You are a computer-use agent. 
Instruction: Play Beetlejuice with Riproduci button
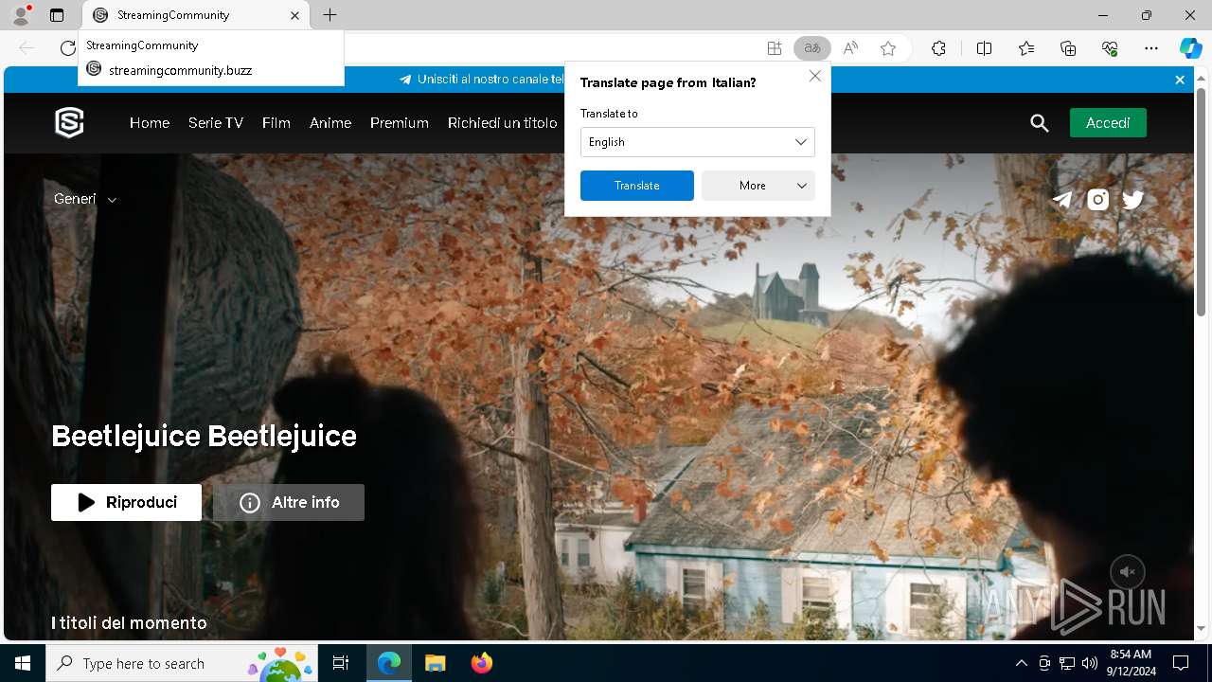126,502
